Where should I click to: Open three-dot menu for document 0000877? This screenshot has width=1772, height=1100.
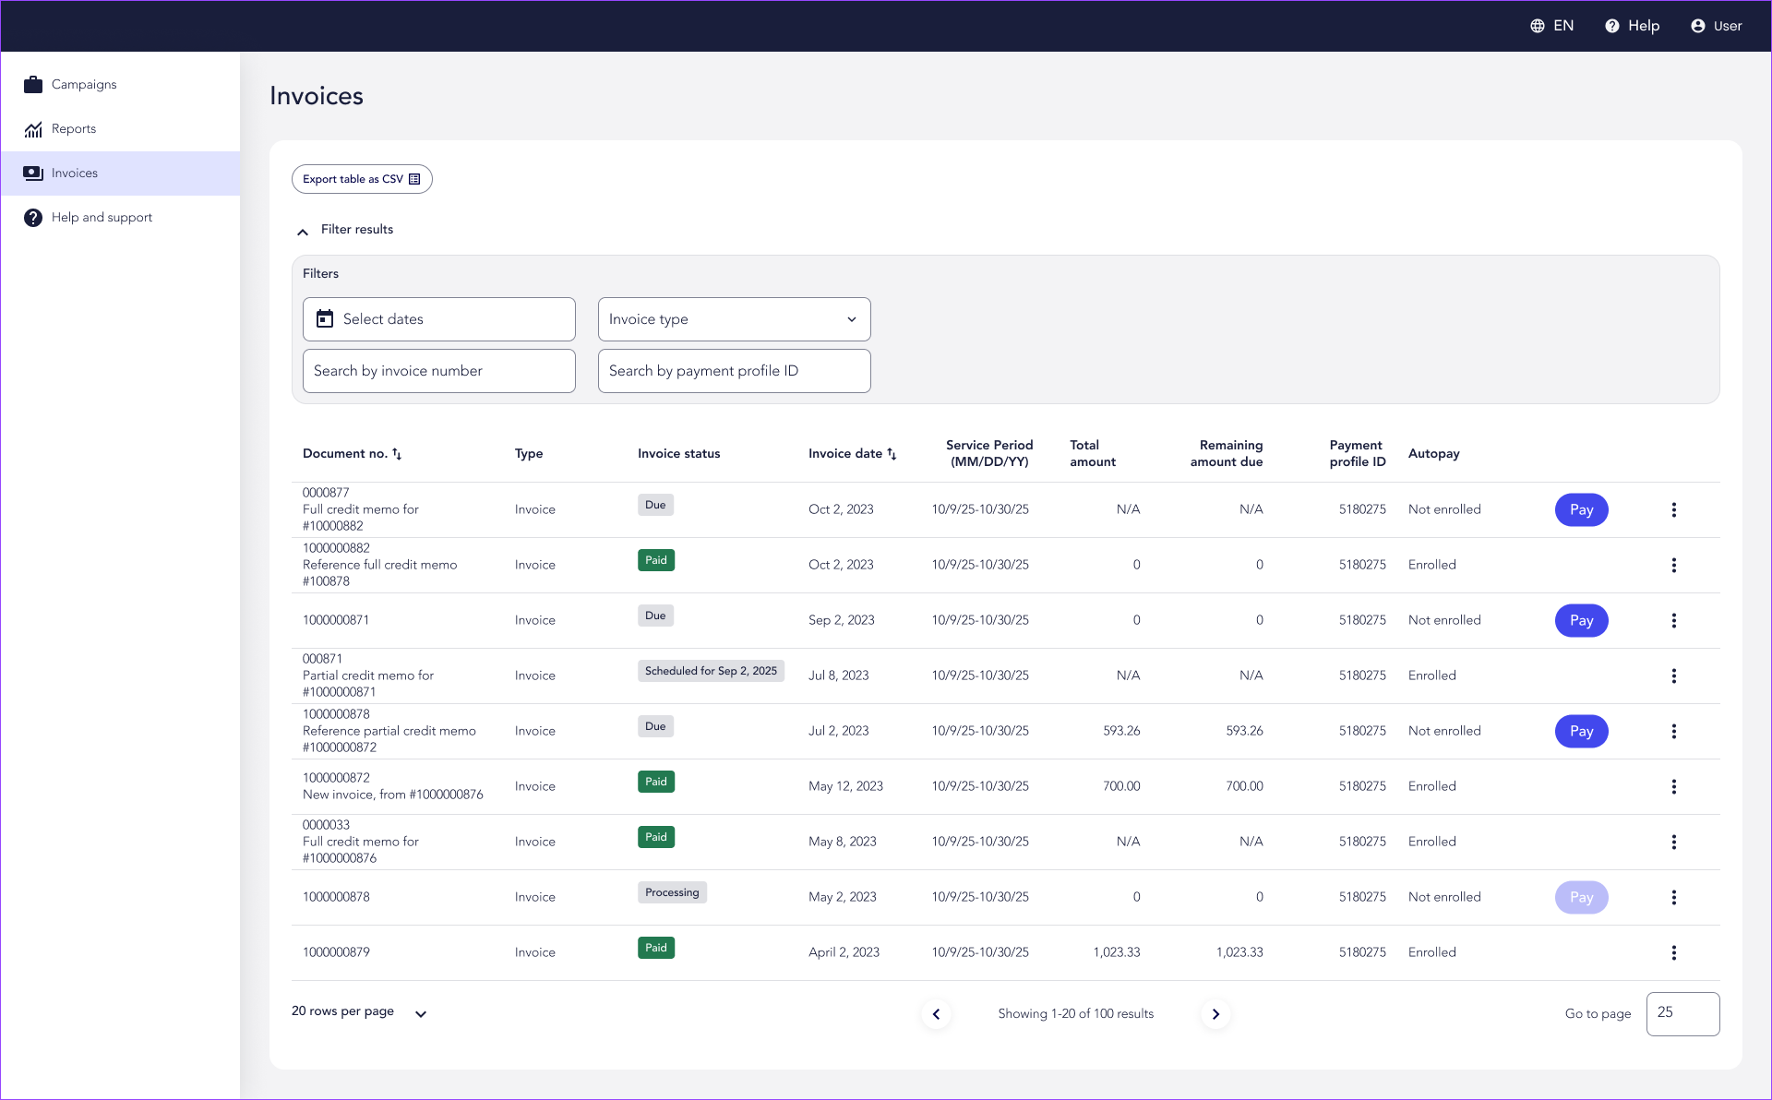(x=1673, y=509)
